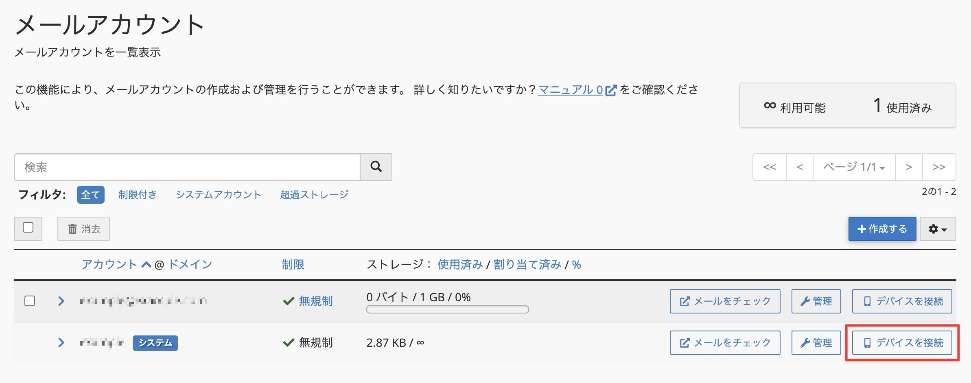This screenshot has height=383, width=971.
Task: Toggle the select-all accounts checkbox
Action: click(28, 228)
